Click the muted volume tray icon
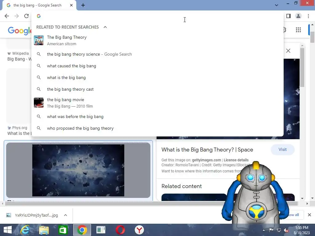Screen dimensions: 315x236 [286, 230]
